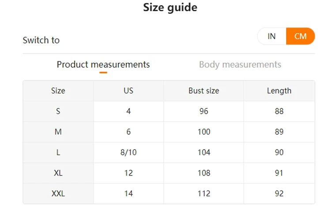Click bust size value 112
Viewport: 331px width, 210px height.
204,194
